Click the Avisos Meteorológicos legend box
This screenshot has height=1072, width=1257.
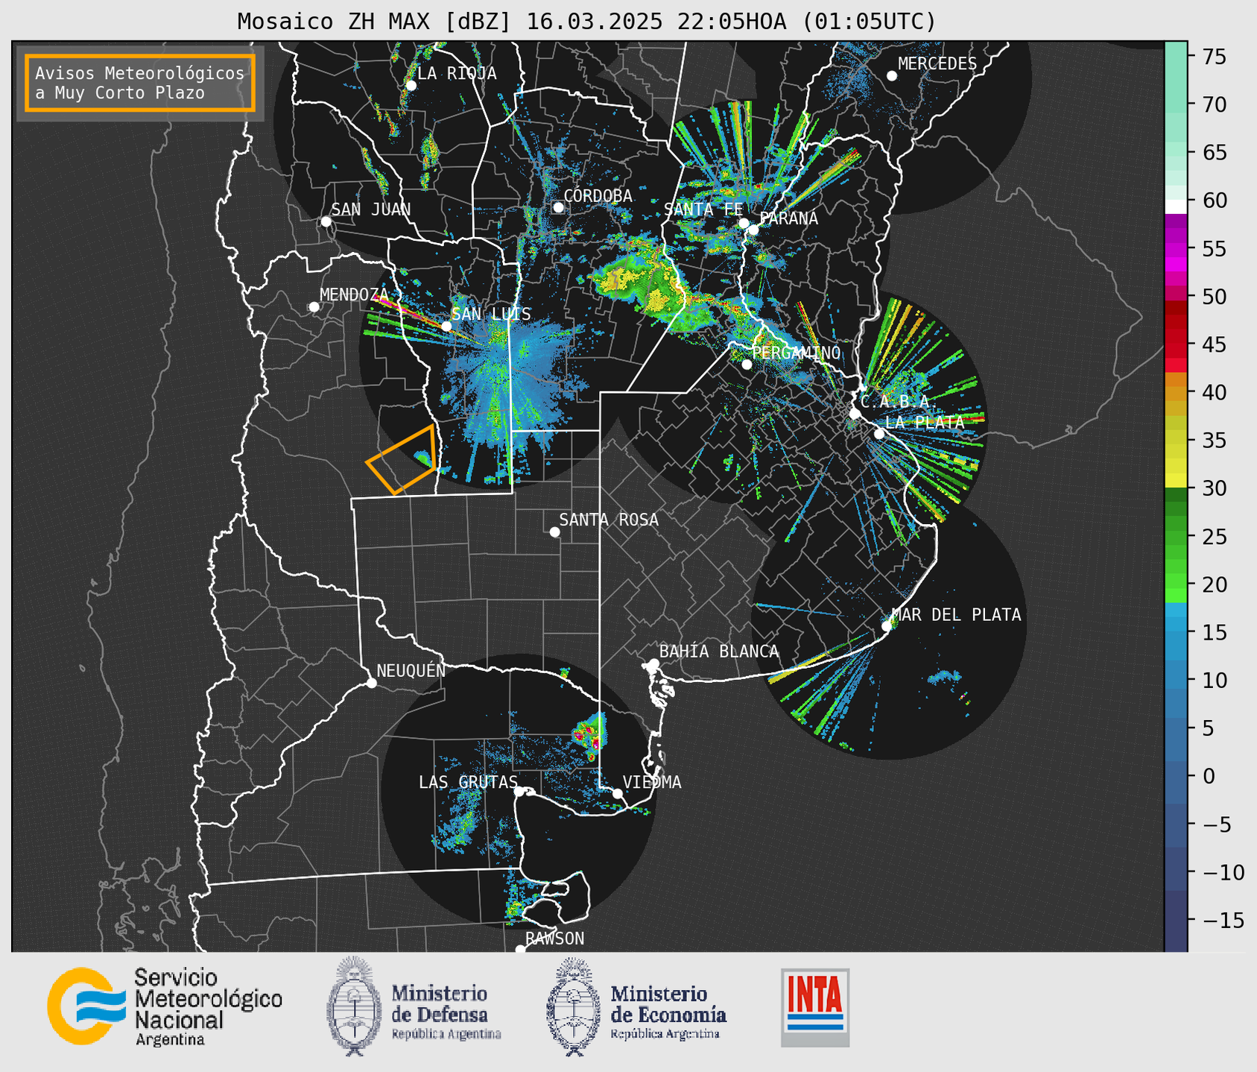pyautogui.click(x=140, y=83)
